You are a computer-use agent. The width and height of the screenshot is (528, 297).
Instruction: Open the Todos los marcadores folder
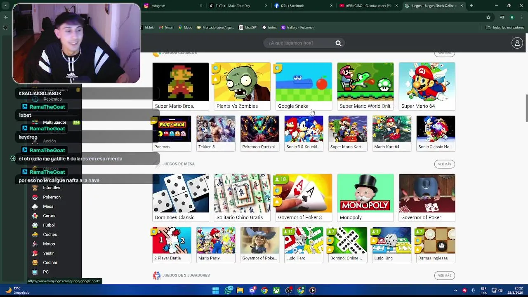pos(505,28)
